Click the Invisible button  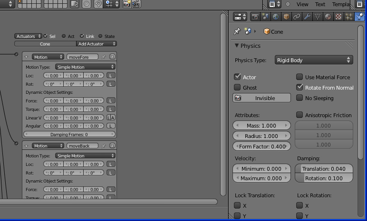tap(261, 98)
